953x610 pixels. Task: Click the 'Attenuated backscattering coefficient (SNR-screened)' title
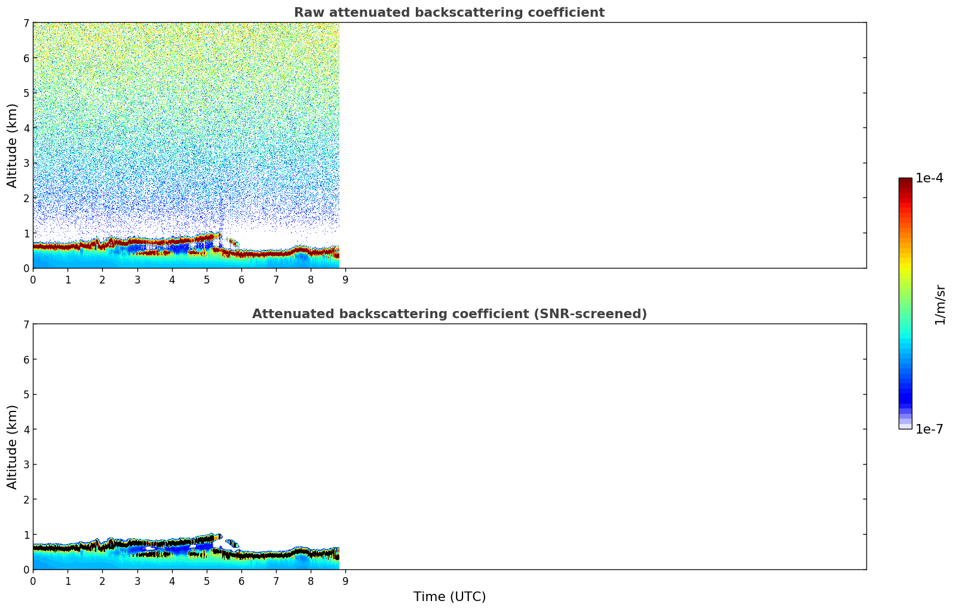tap(449, 314)
